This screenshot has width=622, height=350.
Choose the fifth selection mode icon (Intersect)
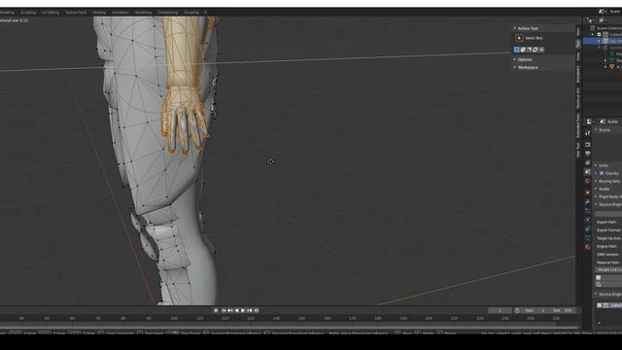[x=541, y=50]
